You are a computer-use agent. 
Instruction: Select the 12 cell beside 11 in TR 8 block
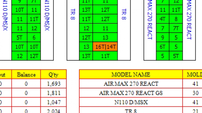point(86,28)
